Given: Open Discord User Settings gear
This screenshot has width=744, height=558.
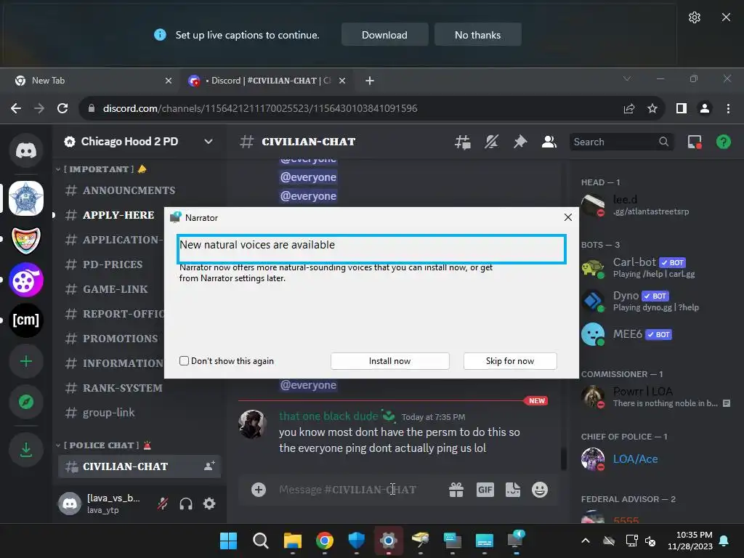Looking at the screenshot, I should point(209,504).
